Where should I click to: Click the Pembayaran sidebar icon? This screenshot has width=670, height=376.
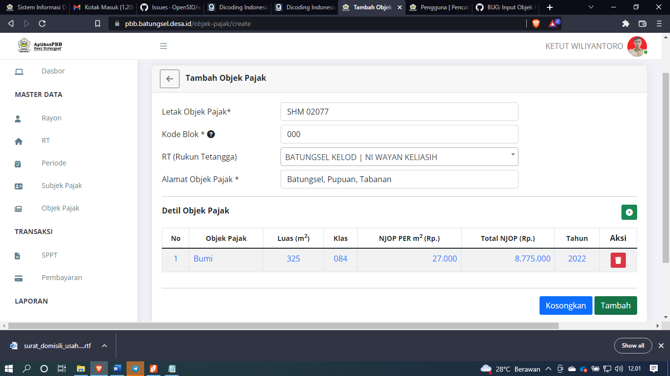click(18, 277)
